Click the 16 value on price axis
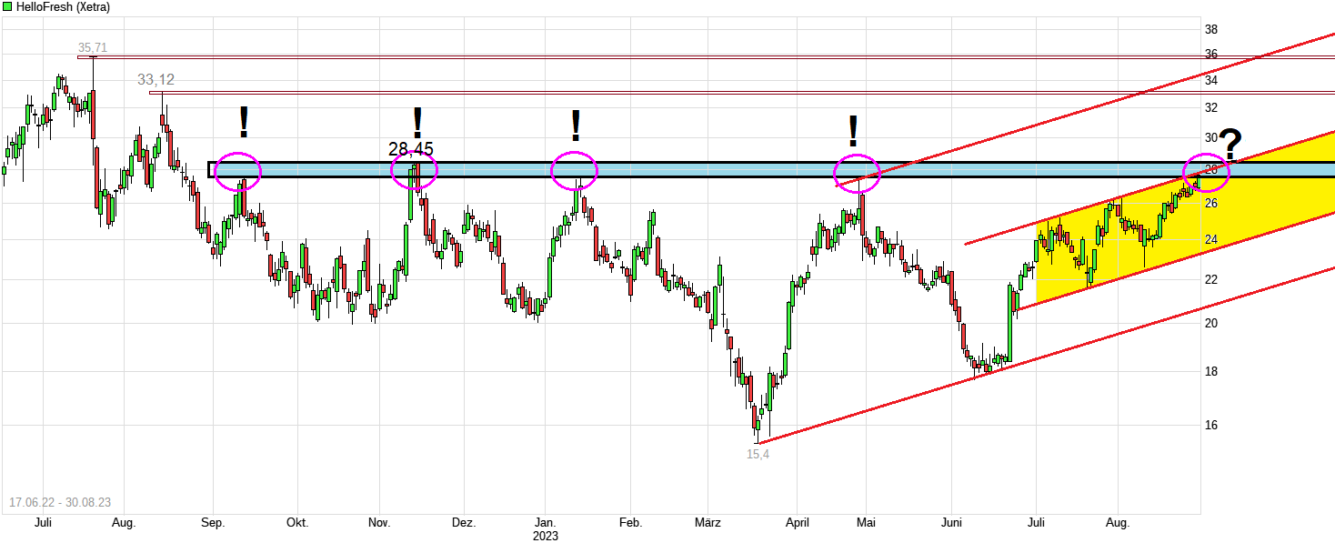Image resolution: width=1335 pixels, height=553 pixels. [1211, 425]
